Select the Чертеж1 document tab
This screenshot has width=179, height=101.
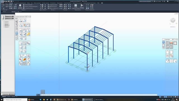pos(13,12)
